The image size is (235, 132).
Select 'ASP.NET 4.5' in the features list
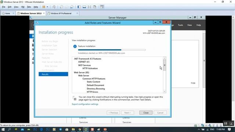pos(84,62)
